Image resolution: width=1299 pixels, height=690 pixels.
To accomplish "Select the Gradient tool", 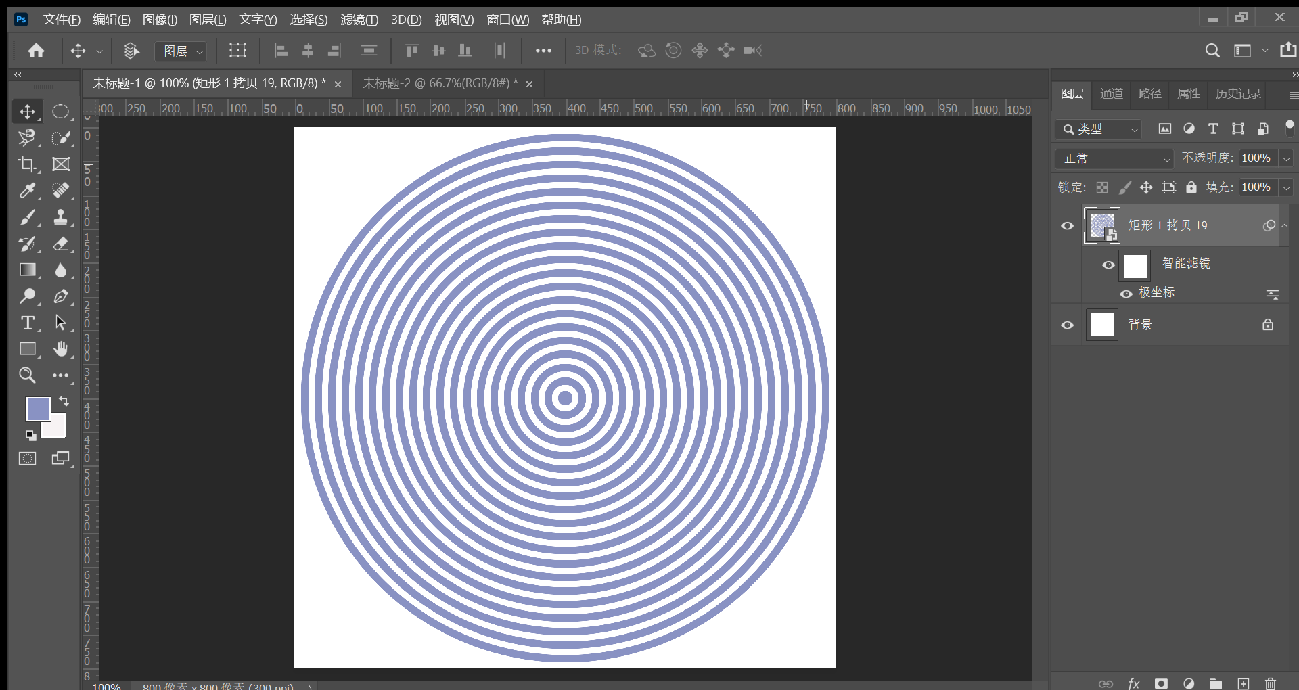I will pos(27,270).
